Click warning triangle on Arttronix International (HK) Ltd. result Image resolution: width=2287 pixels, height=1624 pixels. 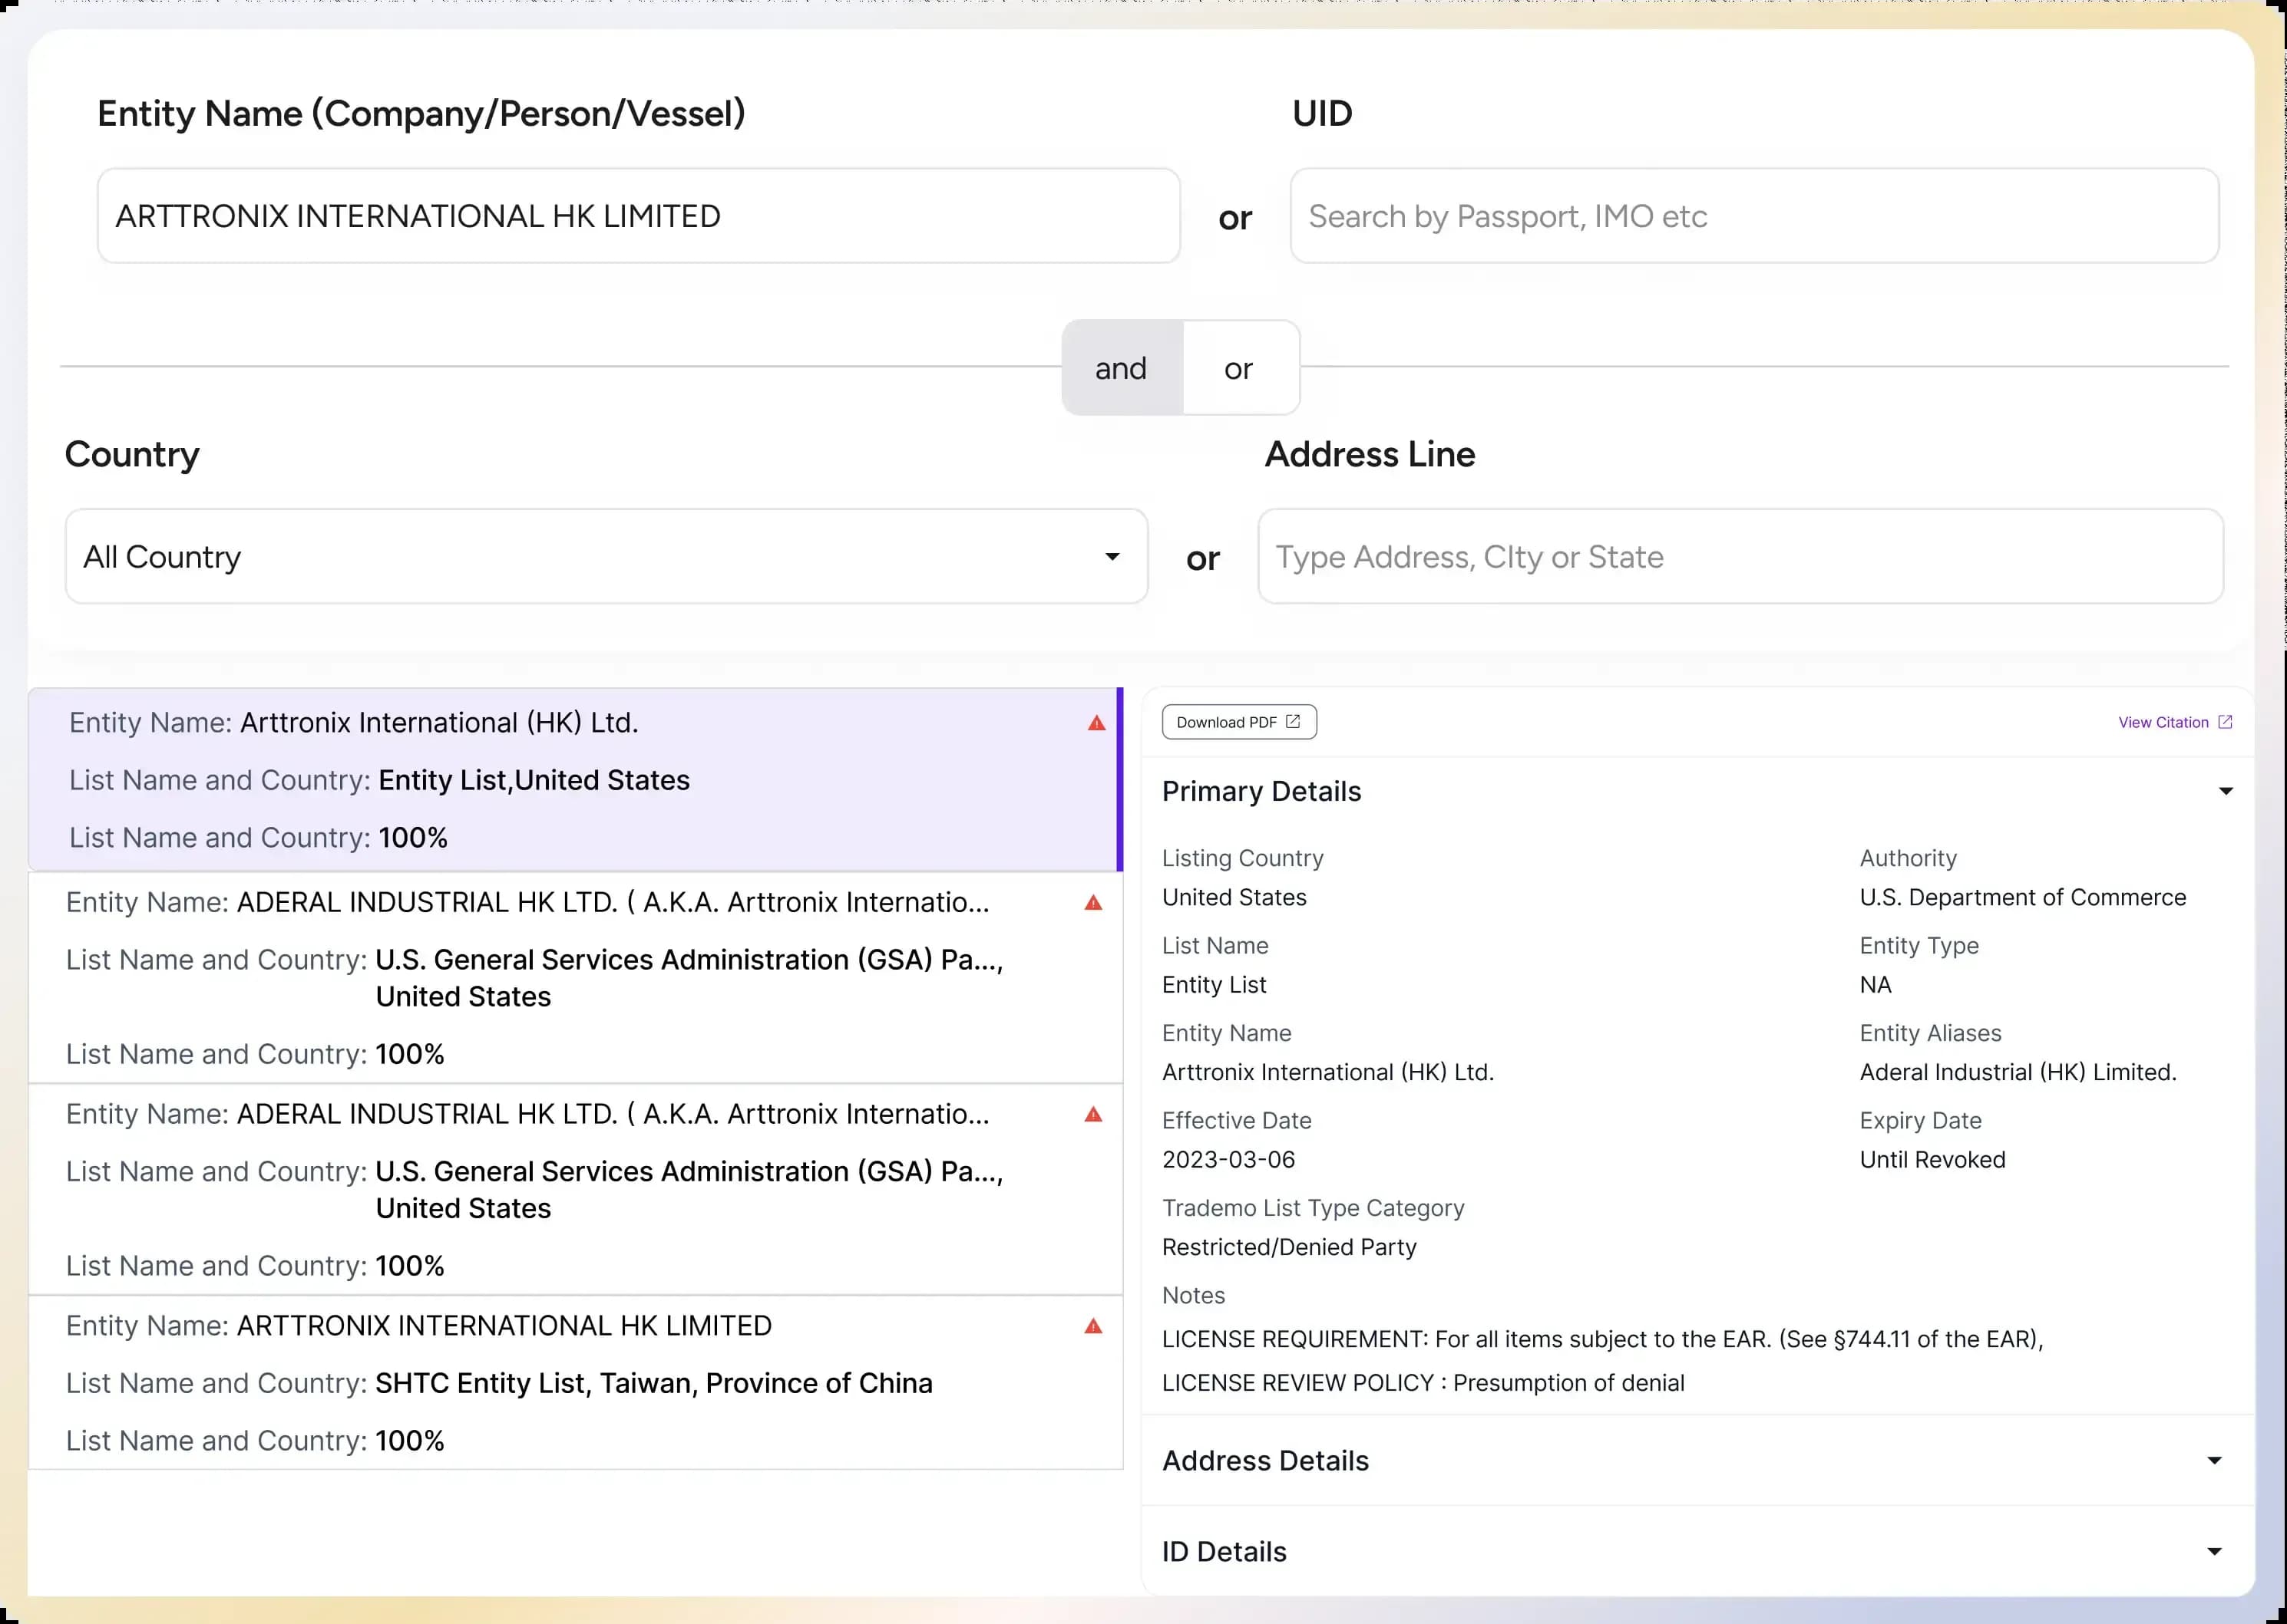[x=1096, y=723]
